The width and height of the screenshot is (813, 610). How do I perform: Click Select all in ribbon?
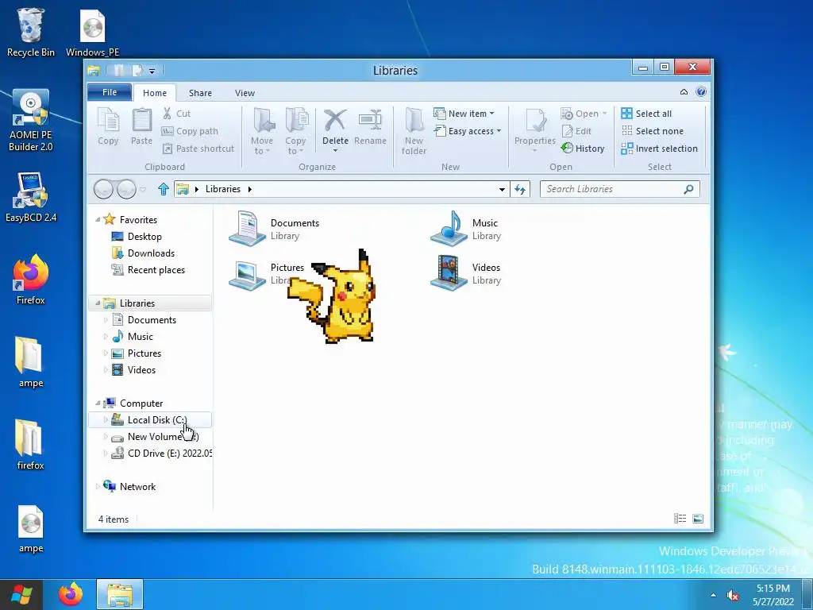(x=646, y=114)
